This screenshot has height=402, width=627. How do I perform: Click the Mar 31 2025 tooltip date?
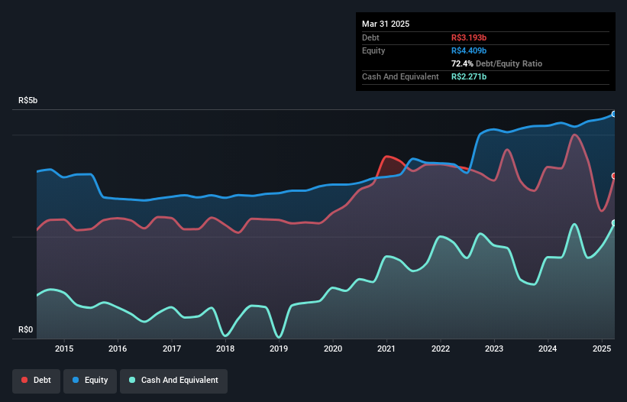click(x=386, y=24)
